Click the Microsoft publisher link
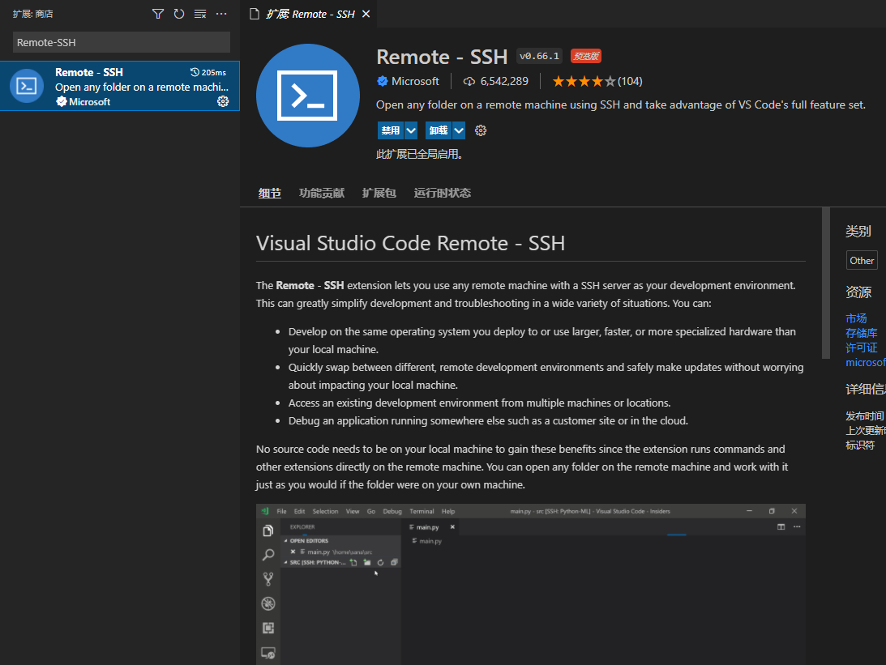Image resolution: width=886 pixels, height=665 pixels. click(x=415, y=81)
